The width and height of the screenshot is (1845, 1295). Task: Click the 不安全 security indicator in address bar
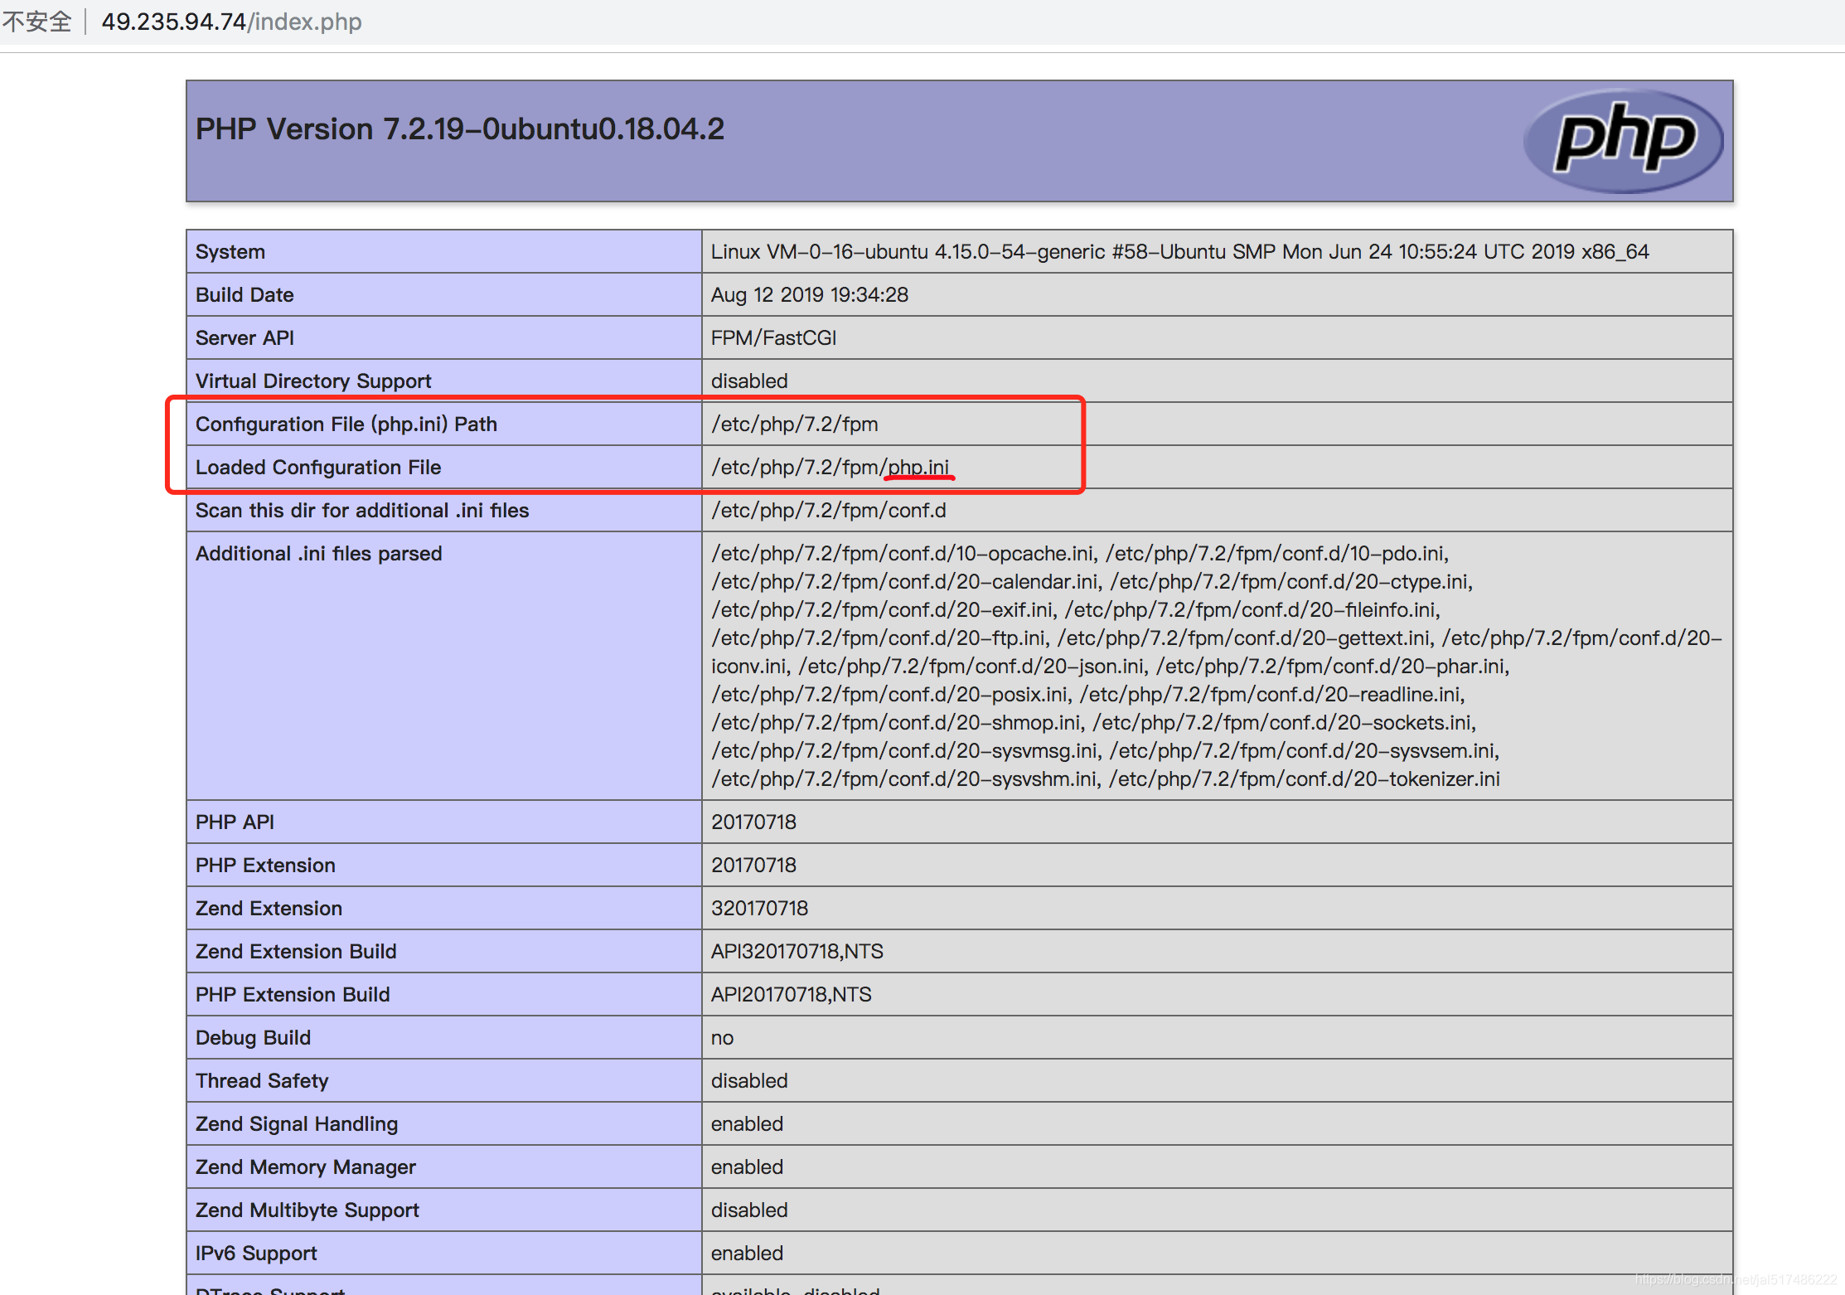pyautogui.click(x=37, y=21)
